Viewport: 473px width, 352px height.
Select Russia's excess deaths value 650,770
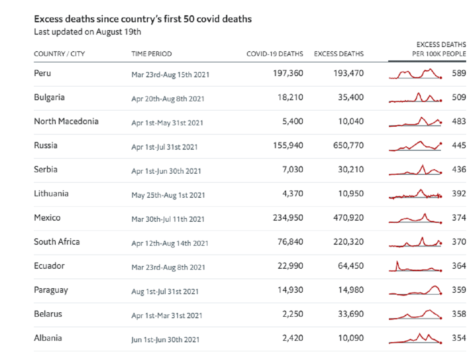(x=348, y=146)
